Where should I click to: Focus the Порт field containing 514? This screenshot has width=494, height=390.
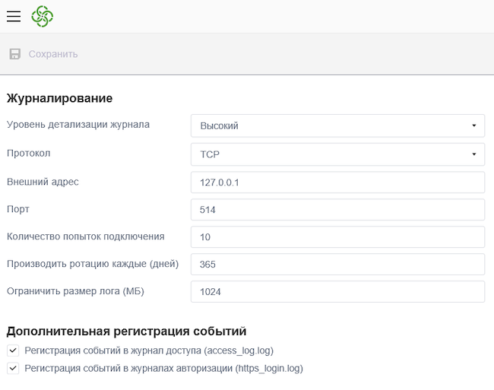[x=337, y=210]
